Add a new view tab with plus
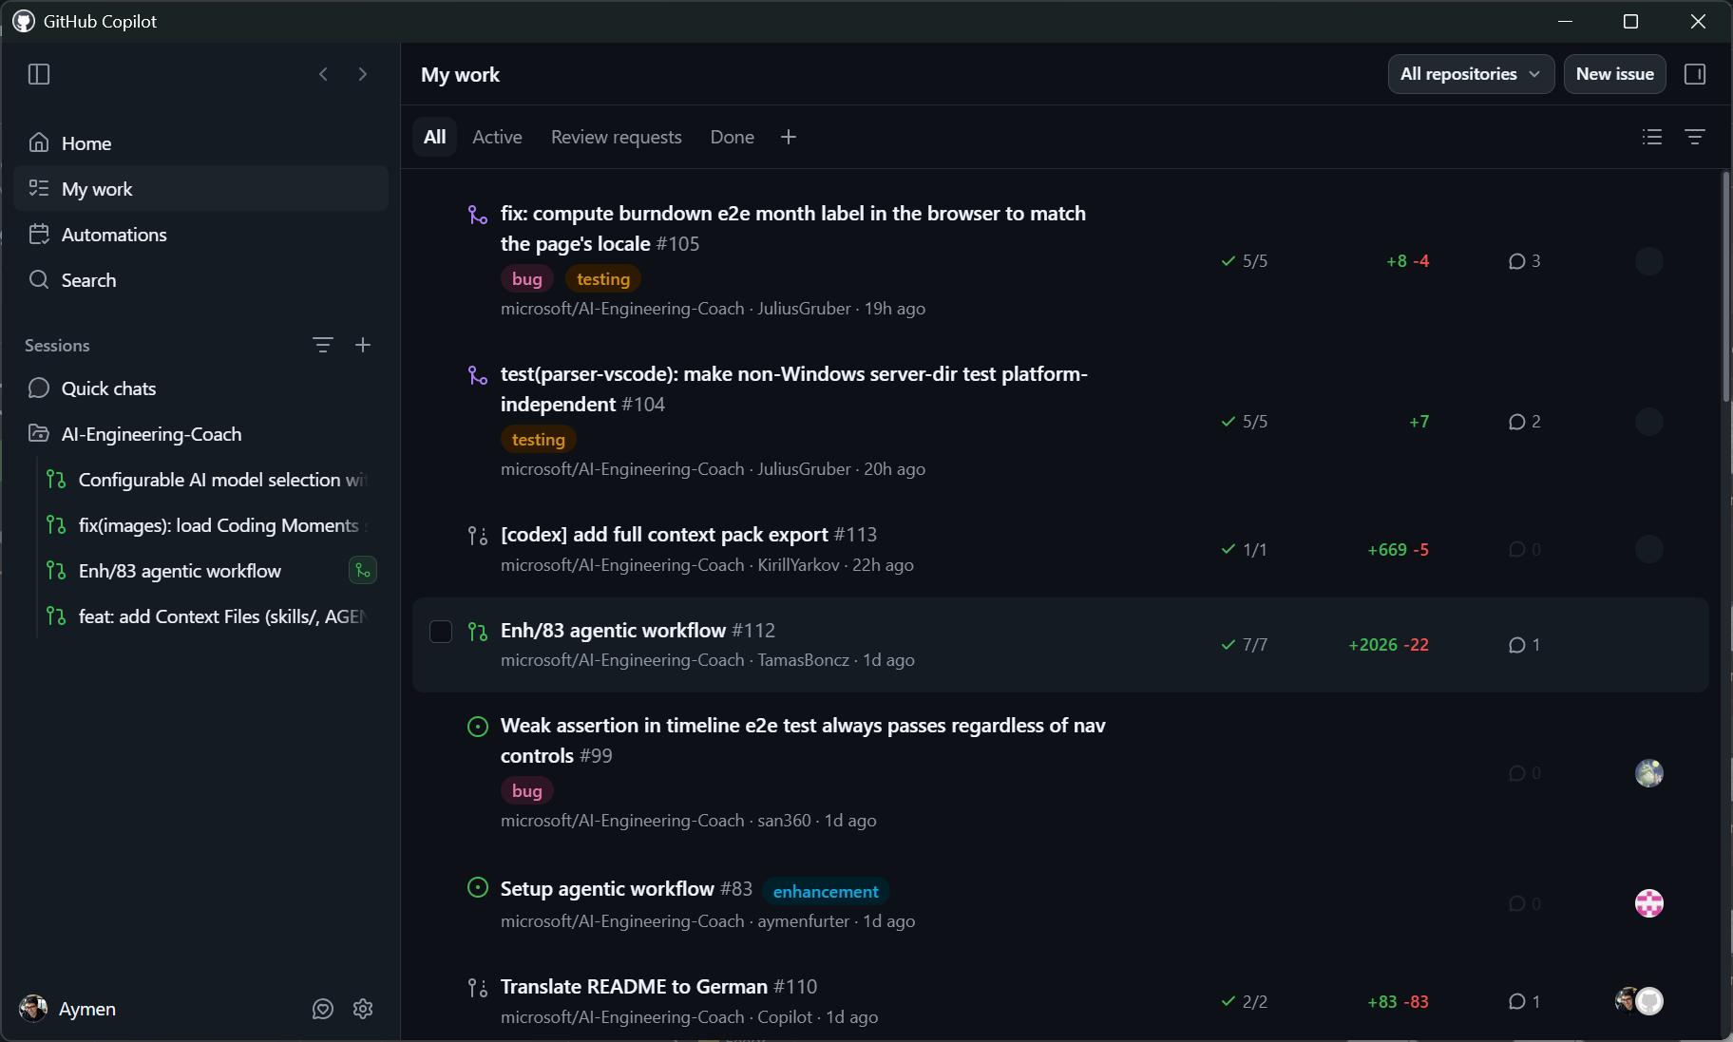Viewport: 1733px width, 1042px height. pos(789,137)
